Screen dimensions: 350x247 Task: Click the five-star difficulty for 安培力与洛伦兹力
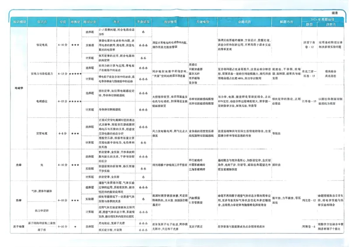(x=75, y=73)
